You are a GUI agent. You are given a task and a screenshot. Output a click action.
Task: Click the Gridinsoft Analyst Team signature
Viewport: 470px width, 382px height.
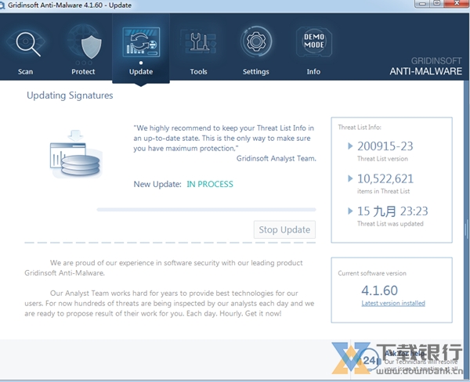(x=276, y=158)
